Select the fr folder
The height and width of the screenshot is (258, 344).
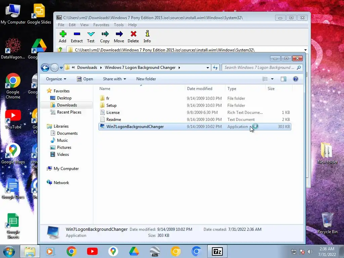[195, 98]
